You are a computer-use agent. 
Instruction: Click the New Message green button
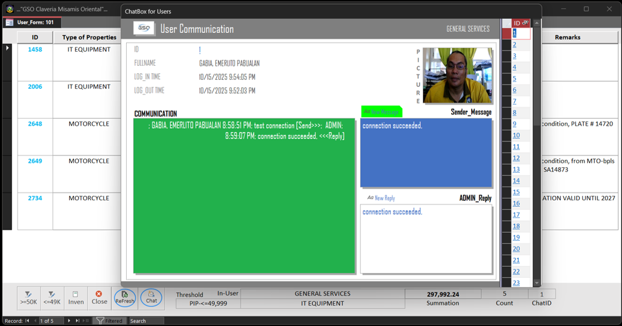(x=381, y=112)
